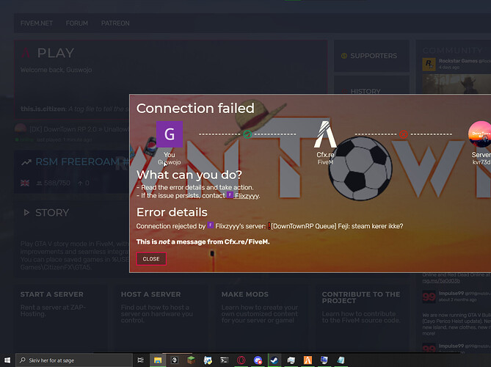The height and width of the screenshot is (367, 491).
Task: Click the Rockstar Games community avatar
Action: [429, 65]
